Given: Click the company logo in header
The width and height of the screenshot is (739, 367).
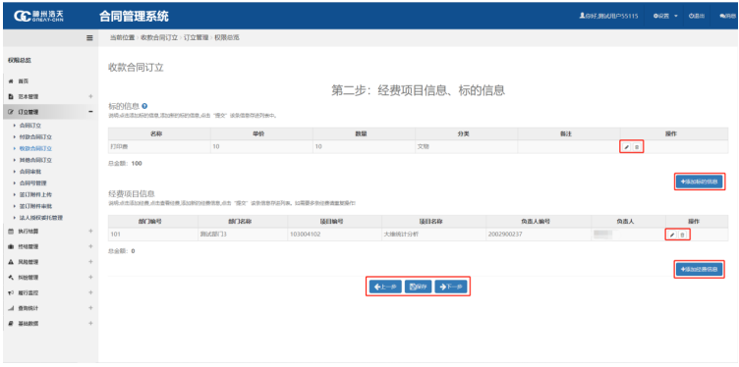Looking at the screenshot, I should pos(38,16).
